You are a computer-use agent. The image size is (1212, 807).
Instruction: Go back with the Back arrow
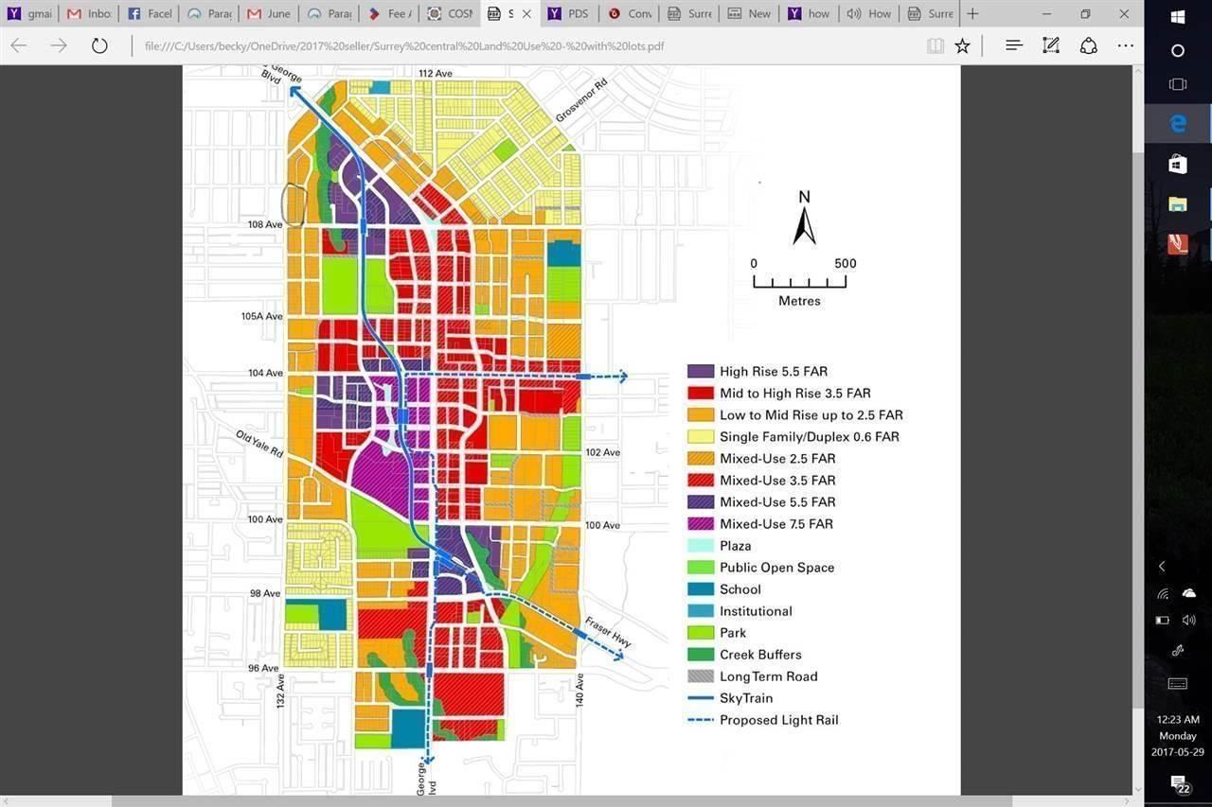point(19,45)
